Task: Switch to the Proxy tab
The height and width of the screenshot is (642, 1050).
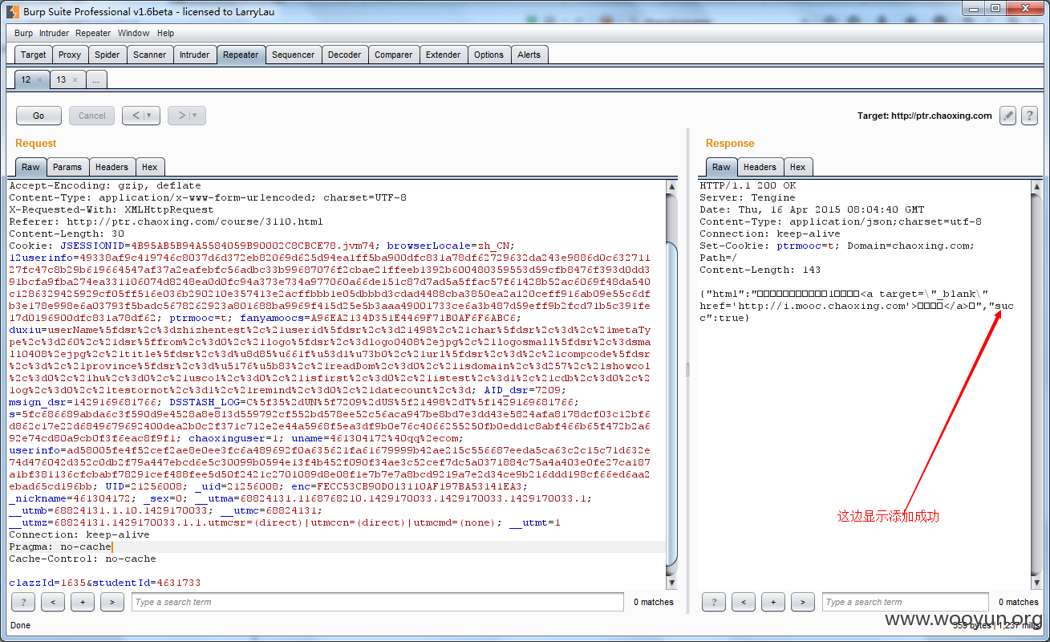Action: 70,55
